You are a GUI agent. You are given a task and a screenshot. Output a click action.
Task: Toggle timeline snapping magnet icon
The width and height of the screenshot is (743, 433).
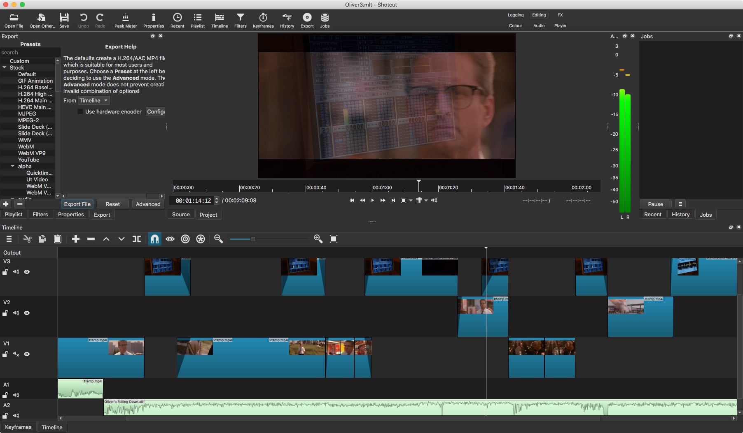pos(154,239)
